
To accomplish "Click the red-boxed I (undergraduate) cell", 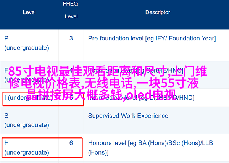I will click(x=43, y=98).
